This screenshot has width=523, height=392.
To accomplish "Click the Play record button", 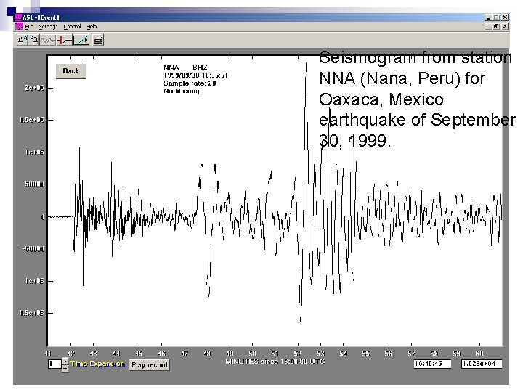I will click(x=149, y=364).
